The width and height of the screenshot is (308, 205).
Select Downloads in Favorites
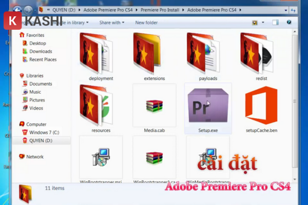tap(41, 51)
